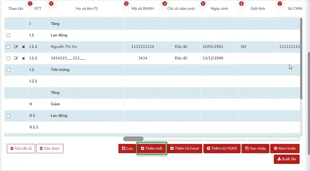Click the Giảm section row label

(55, 104)
